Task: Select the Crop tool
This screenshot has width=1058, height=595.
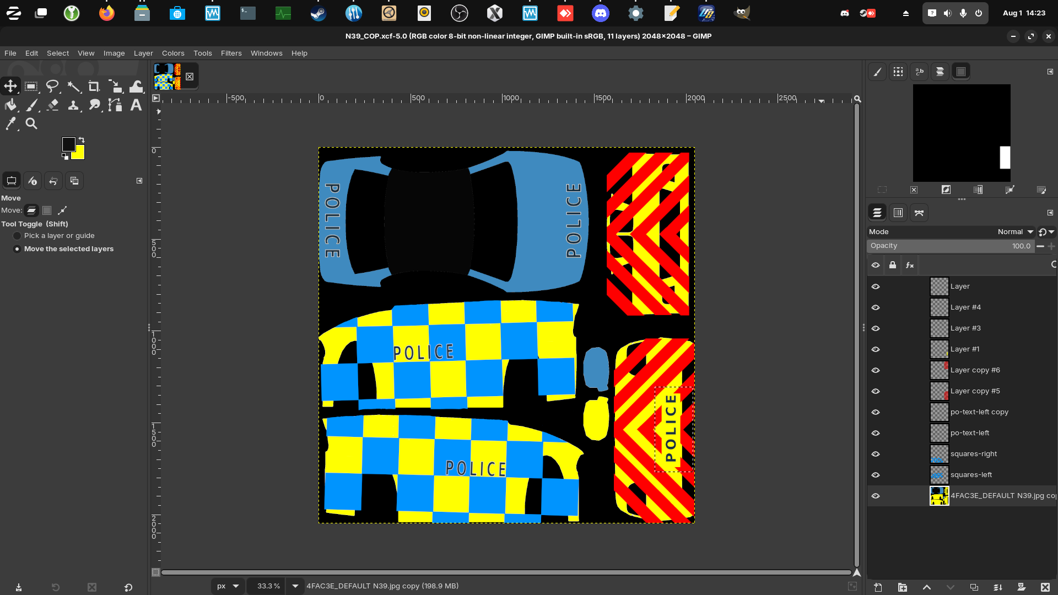Action: click(x=94, y=86)
